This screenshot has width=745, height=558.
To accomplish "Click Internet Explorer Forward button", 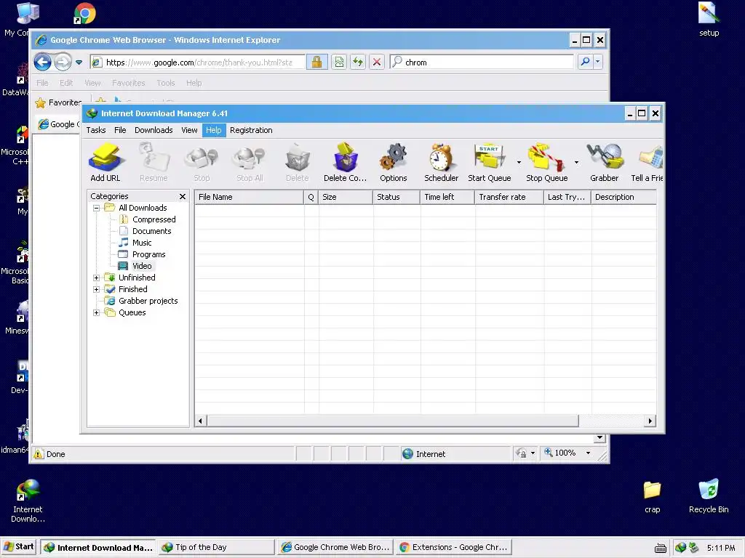I will pyautogui.click(x=63, y=62).
